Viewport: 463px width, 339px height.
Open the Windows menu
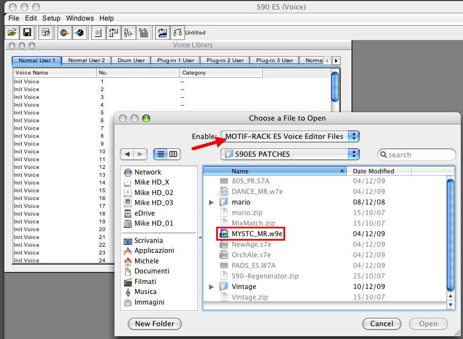(79, 18)
